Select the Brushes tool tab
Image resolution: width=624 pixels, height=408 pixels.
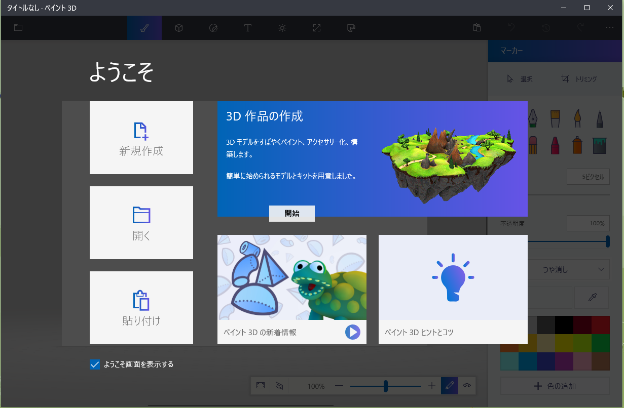click(x=144, y=28)
